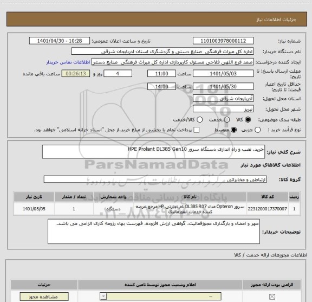Image resolution: width=312 pixels, height=302 pixels.
Task: Choose the جزیی purchase type radio
Action: (257, 130)
